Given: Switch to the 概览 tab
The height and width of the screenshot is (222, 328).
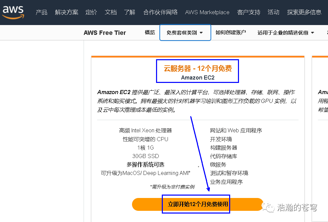Looking at the screenshot, I should (150, 32).
